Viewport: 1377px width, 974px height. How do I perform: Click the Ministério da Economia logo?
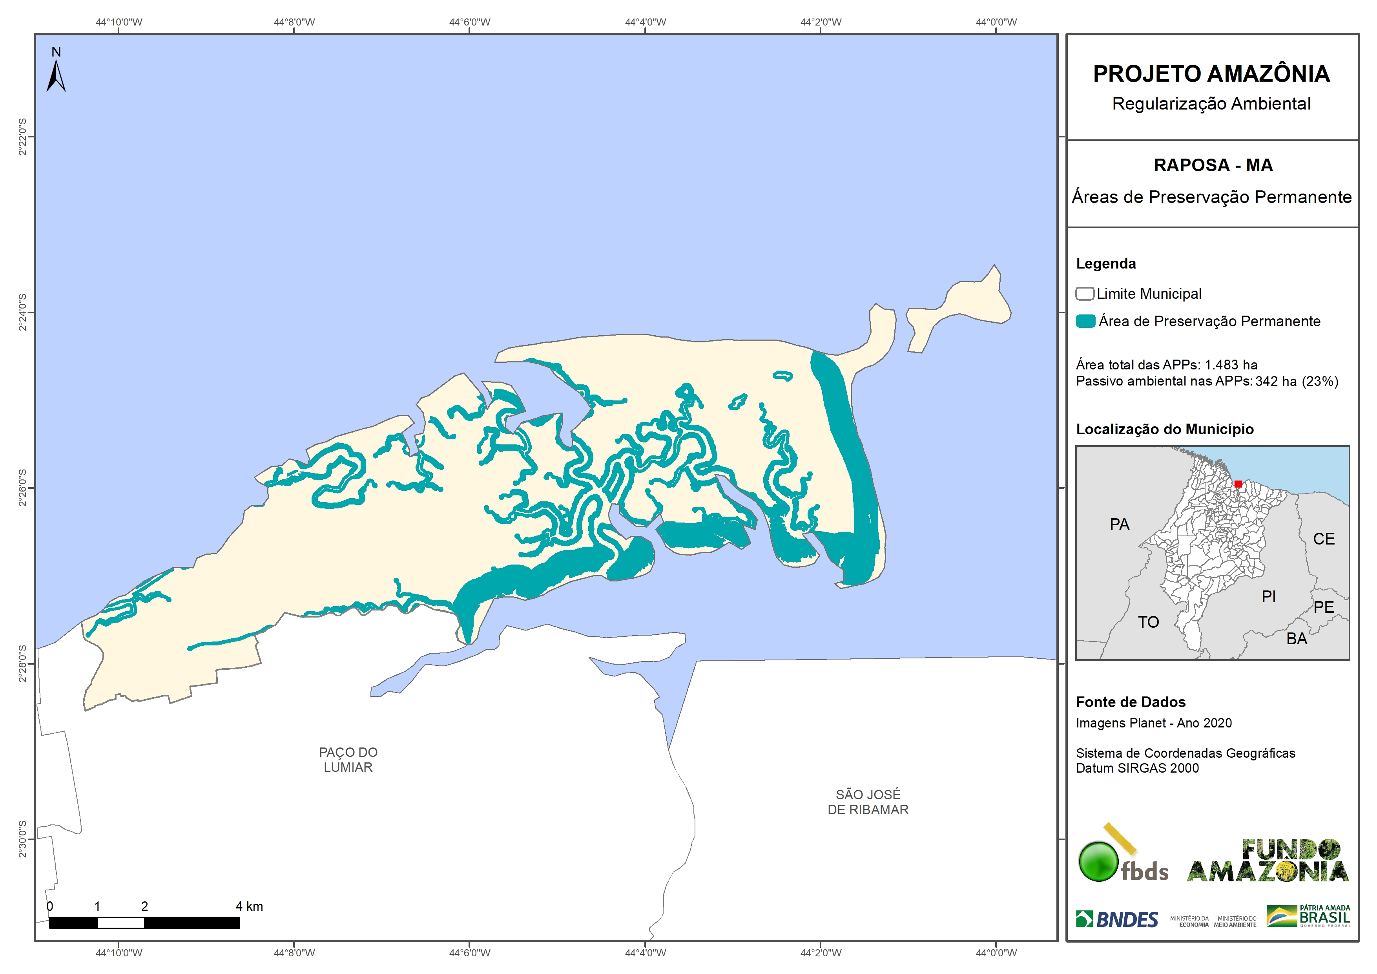pyautogui.click(x=1189, y=921)
